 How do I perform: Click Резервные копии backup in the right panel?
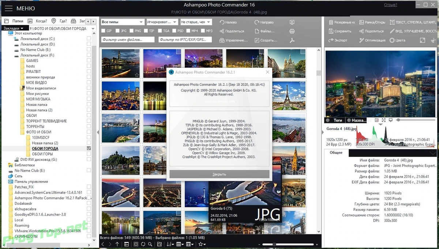pyautogui.click(x=342, y=22)
